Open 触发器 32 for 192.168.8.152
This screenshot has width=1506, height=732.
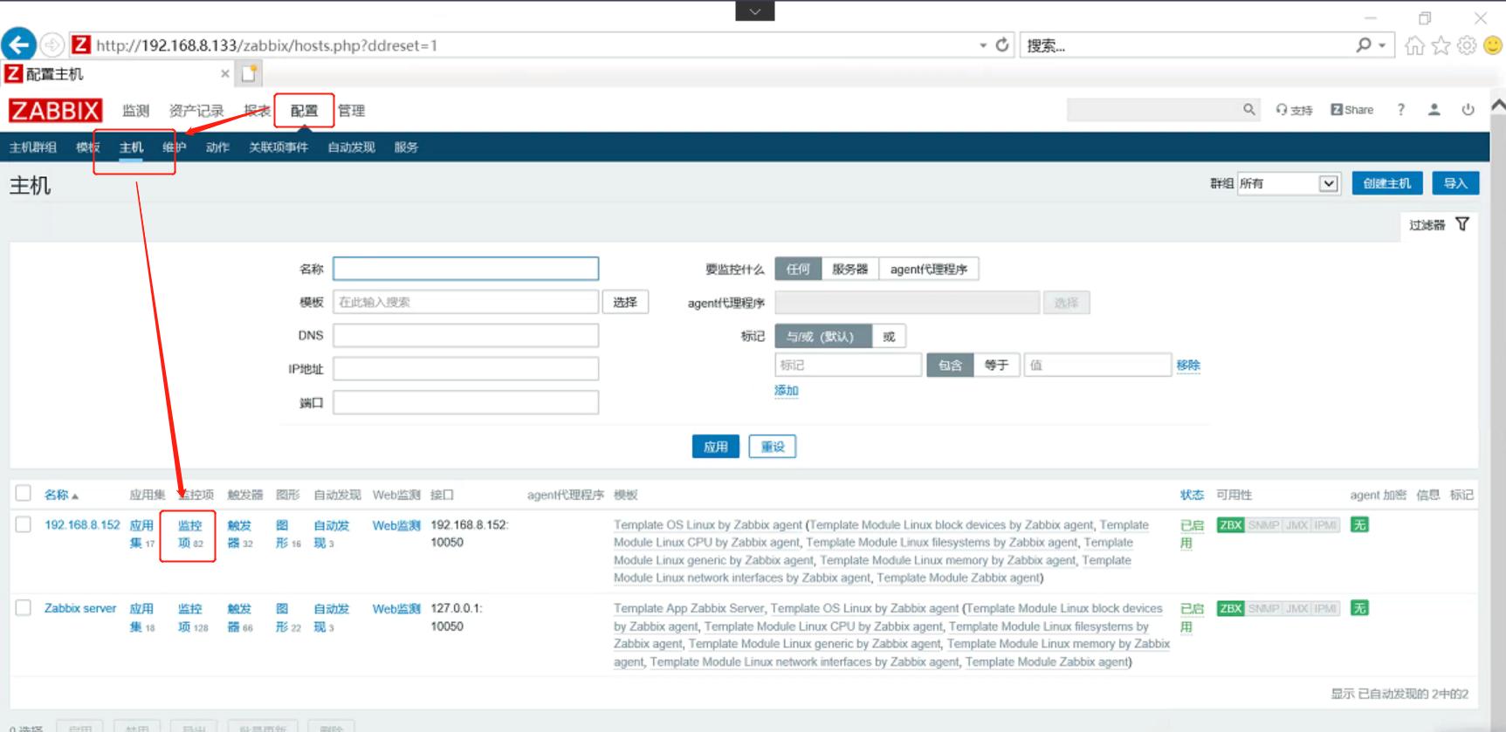click(x=240, y=534)
